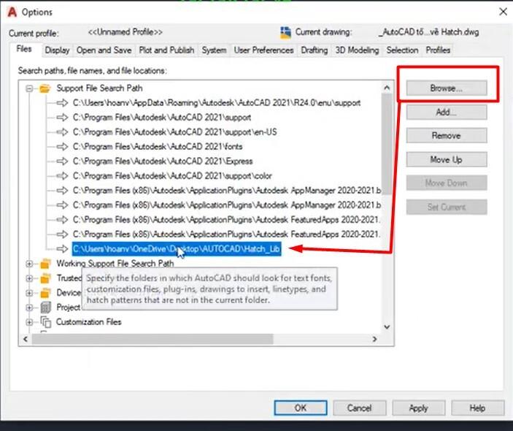Click the Browse... button
This screenshot has height=431, width=513.
tap(447, 88)
